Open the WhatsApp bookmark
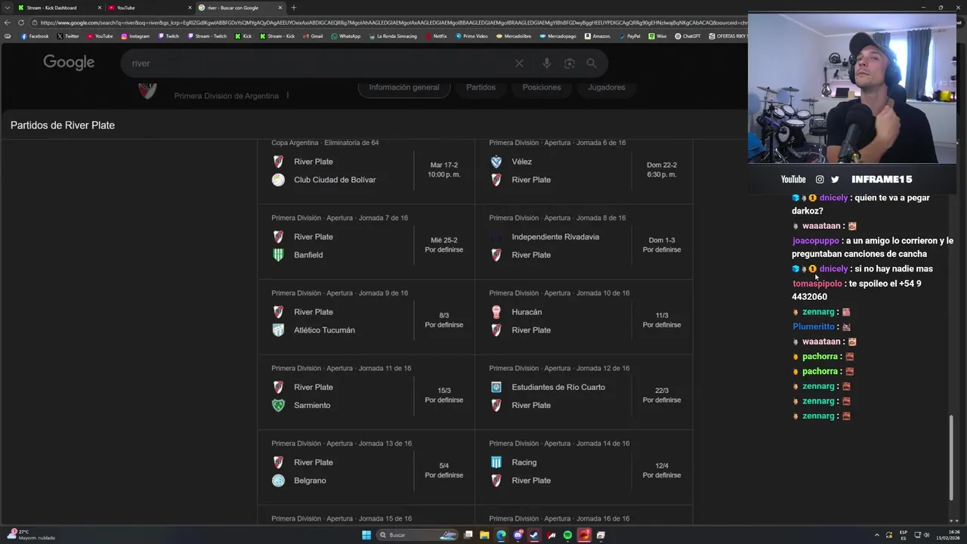Image resolution: width=967 pixels, height=544 pixels. [x=346, y=36]
